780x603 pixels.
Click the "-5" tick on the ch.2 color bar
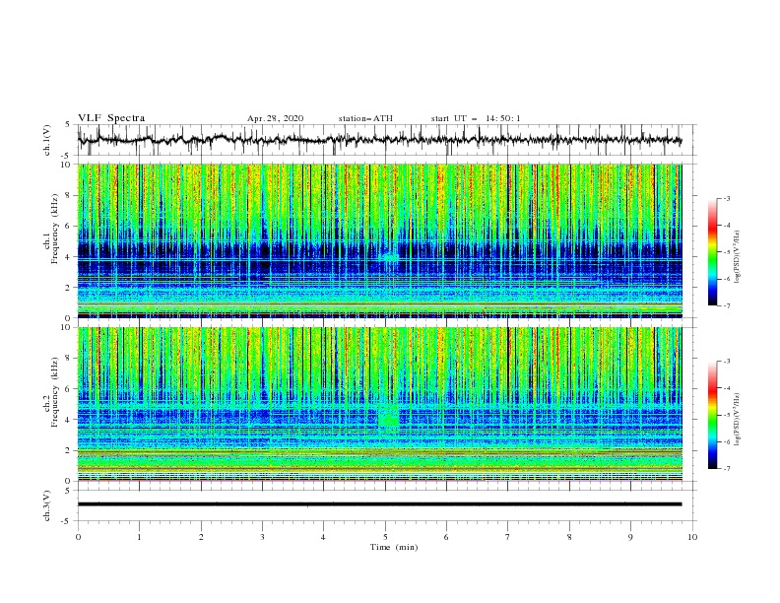[x=726, y=415]
